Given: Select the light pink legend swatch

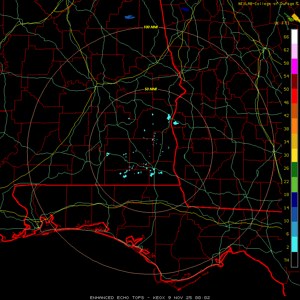Looking at the screenshot, I should (294, 51).
